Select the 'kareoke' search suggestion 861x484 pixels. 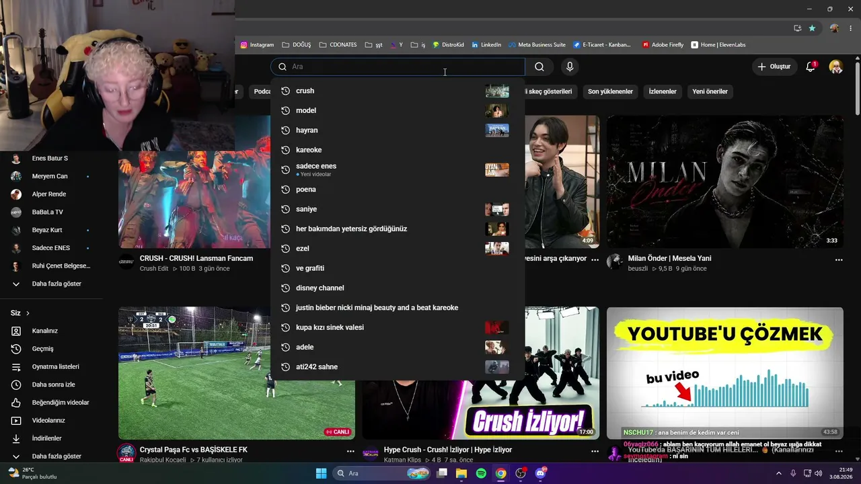(x=398, y=150)
